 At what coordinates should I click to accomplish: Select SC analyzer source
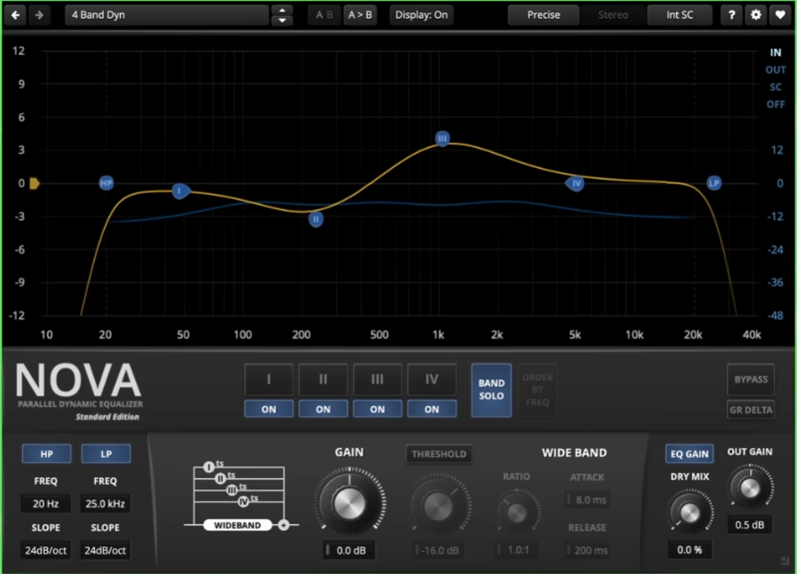tap(776, 87)
